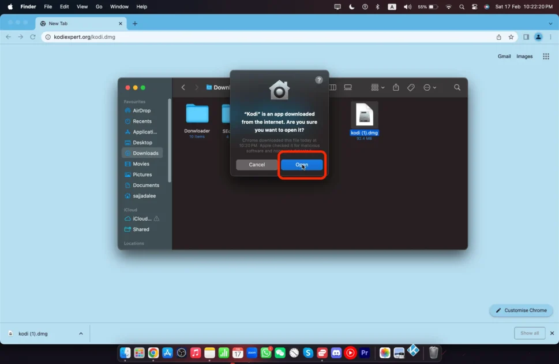The width and height of the screenshot is (559, 364).
Task: Click the Share icon in the Finder toolbar
Action: click(396, 87)
